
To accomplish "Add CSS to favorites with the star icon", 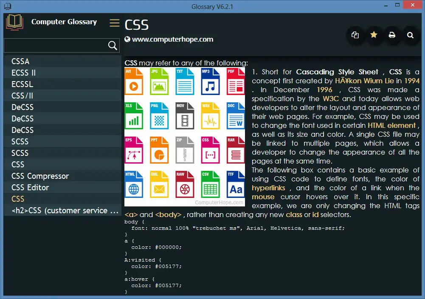I will (x=374, y=35).
